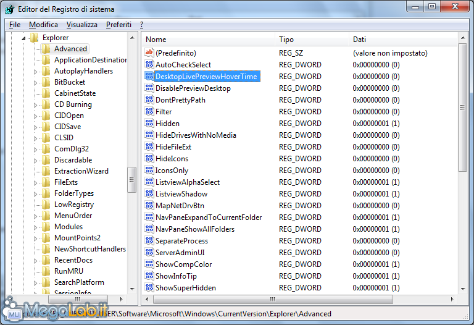Click the IconsOnly DWORD icon

point(149,170)
